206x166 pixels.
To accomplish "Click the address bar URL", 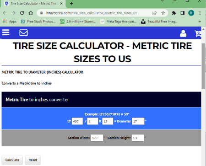I will [91, 13].
